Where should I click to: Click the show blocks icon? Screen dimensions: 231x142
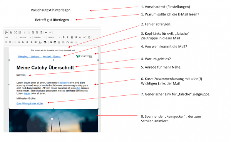point(20,32)
